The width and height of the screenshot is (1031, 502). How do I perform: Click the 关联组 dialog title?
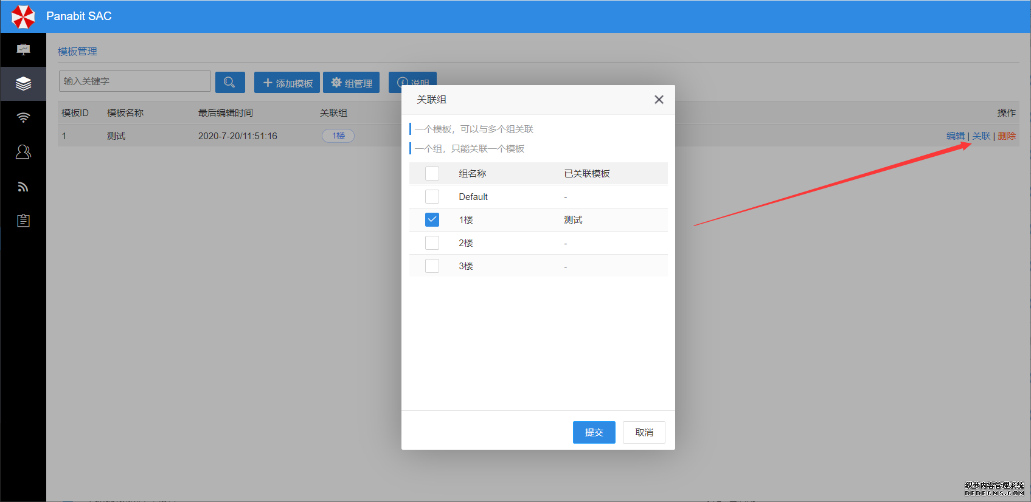click(x=431, y=100)
